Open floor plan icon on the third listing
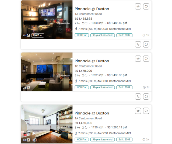 click(34, 140)
